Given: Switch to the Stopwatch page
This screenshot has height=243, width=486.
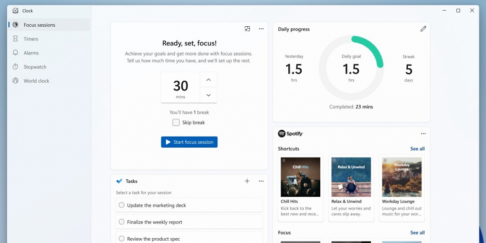Looking at the screenshot, I should (49, 67).
